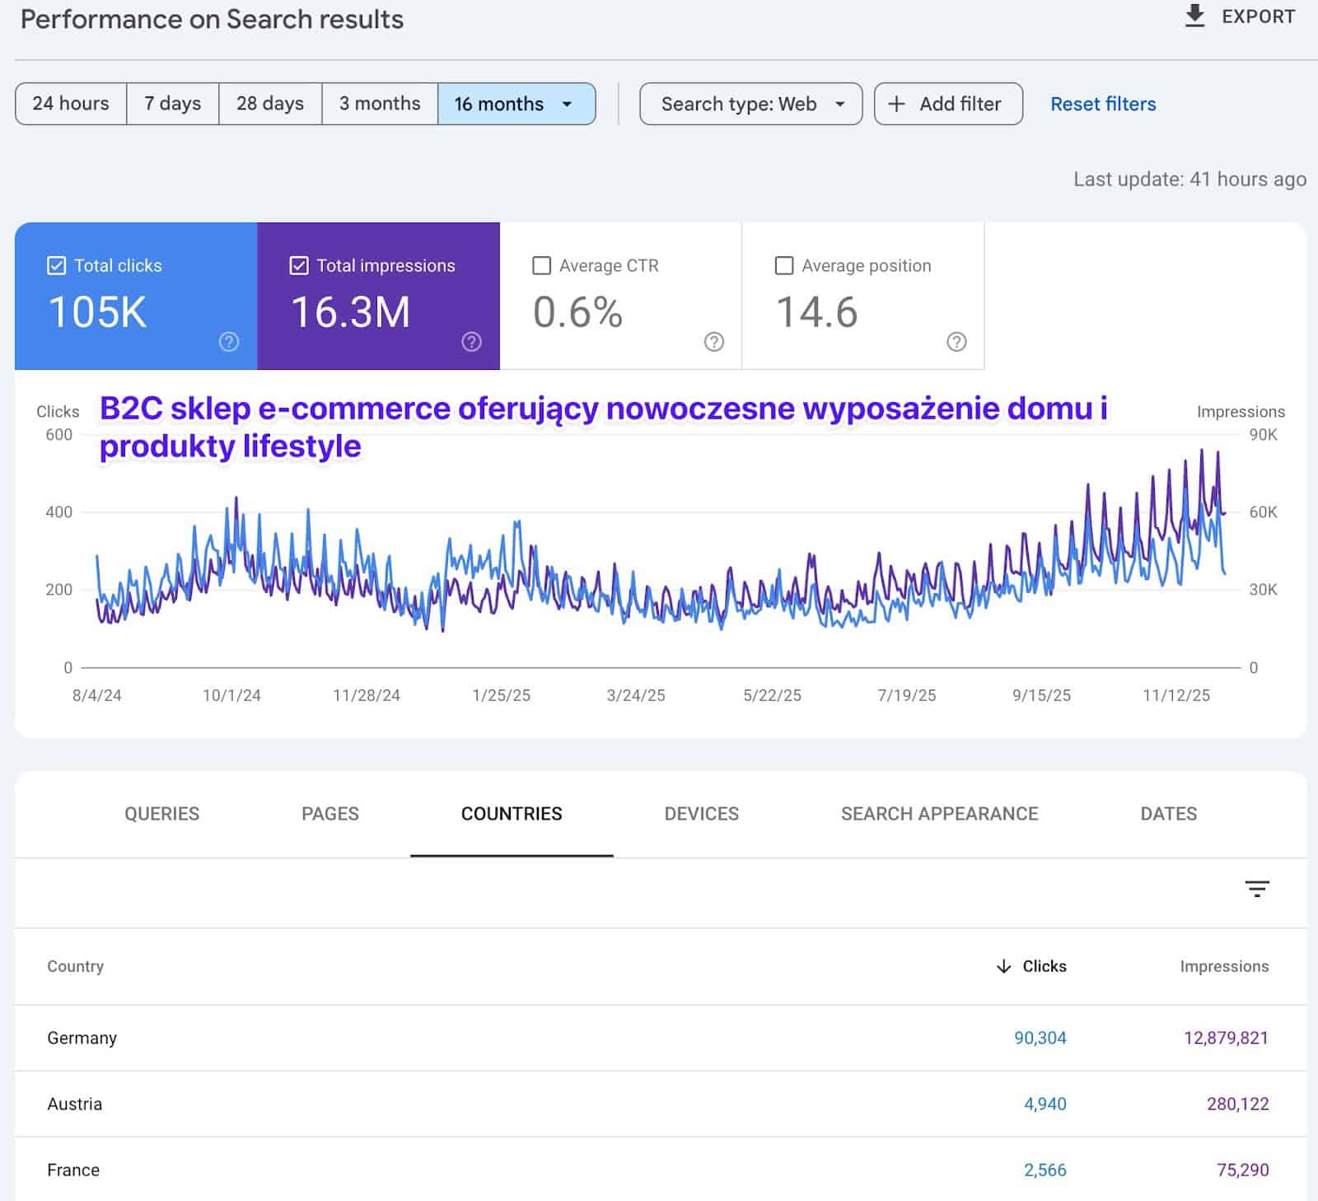Screen dimensions: 1318x1201
Task: Enable the Average CTR checkbox
Action: (541, 265)
